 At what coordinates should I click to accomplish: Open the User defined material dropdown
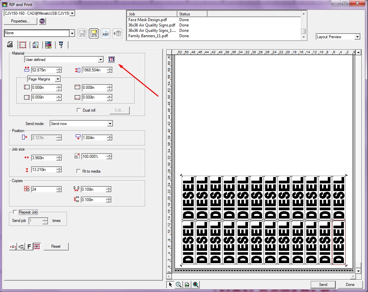pyautogui.click(x=101, y=60)
